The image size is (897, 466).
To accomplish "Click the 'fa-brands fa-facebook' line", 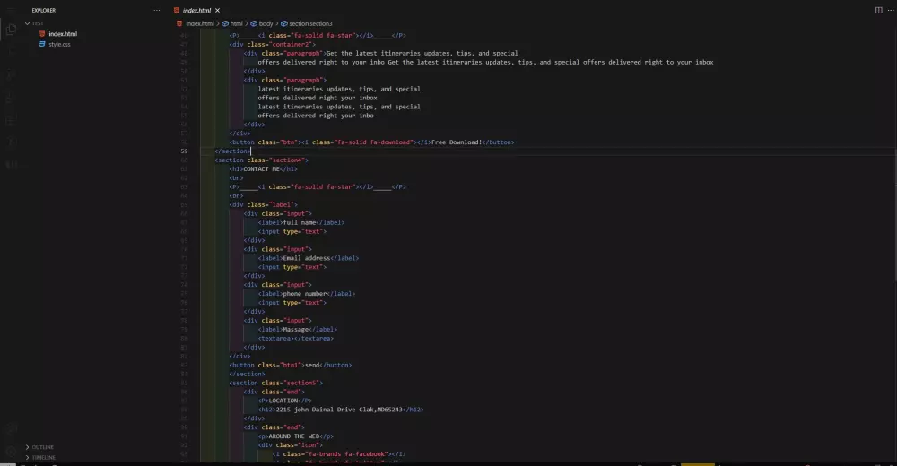I will click(x=339, y=454).
